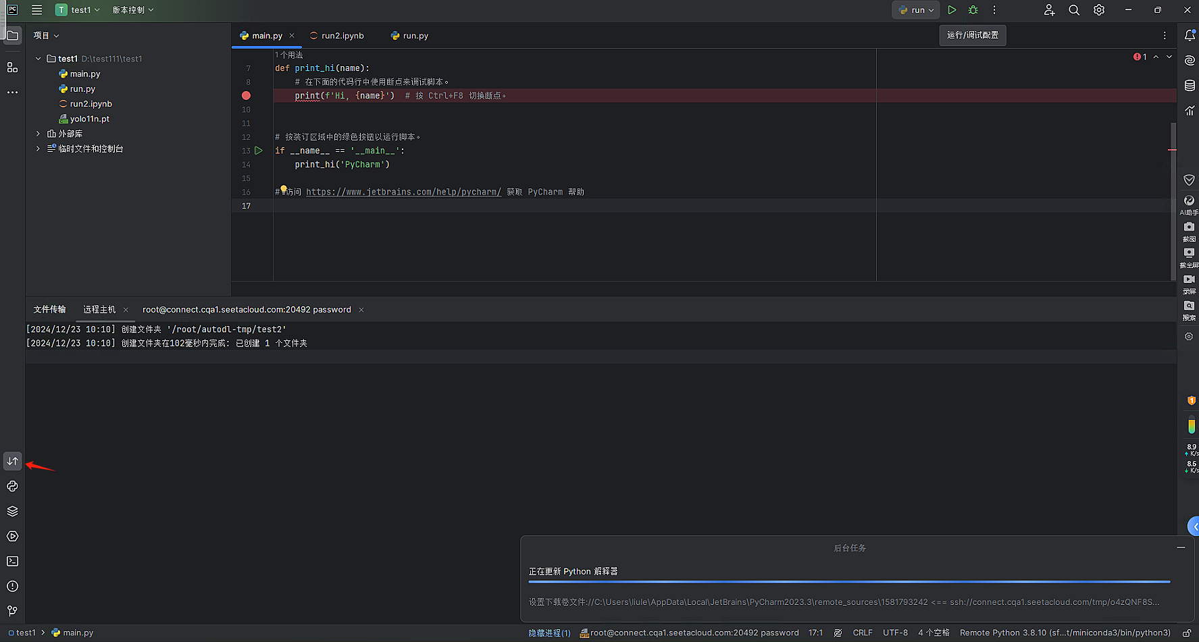Minimize the 后台任务 popup

[1181, 547]
